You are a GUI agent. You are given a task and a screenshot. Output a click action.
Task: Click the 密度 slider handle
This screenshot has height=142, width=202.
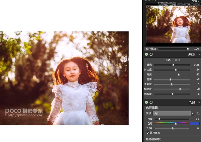click(159, 119)
